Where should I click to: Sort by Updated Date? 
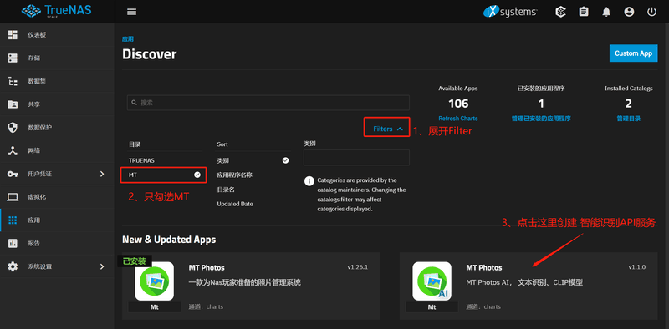[x=235, y=204]
